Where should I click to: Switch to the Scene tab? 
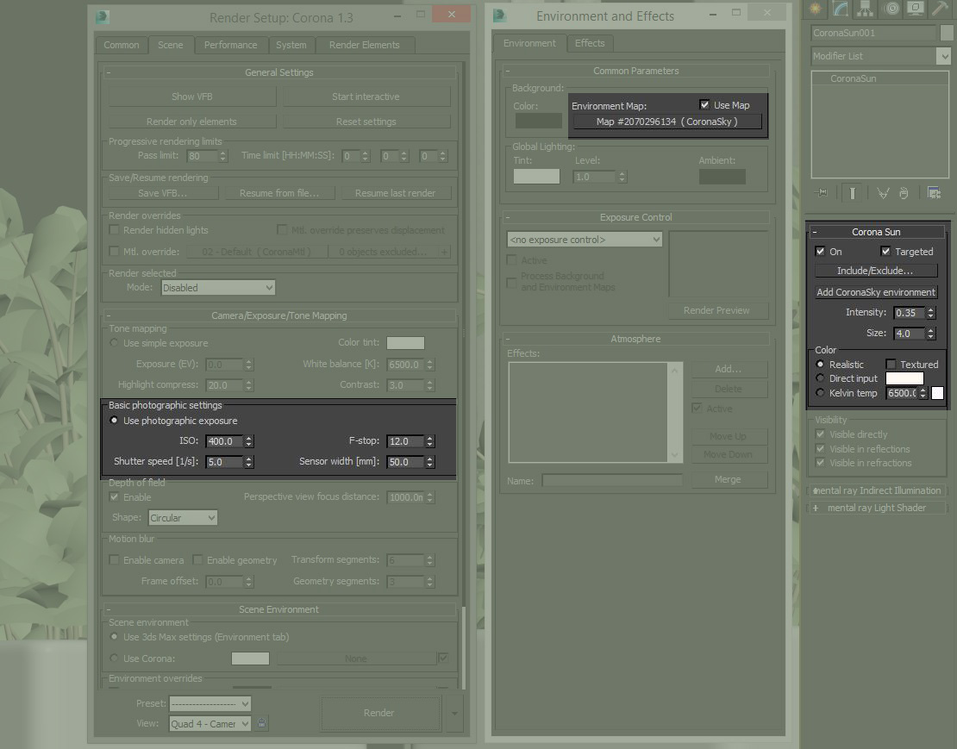tap(171, 45)
